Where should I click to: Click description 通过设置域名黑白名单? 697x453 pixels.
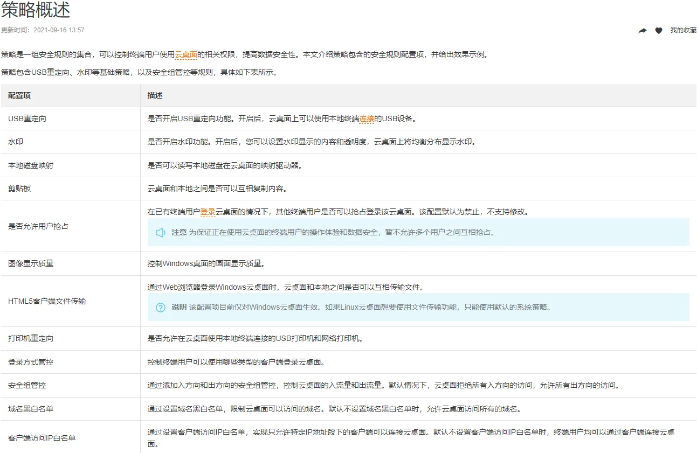pos(334,409)
